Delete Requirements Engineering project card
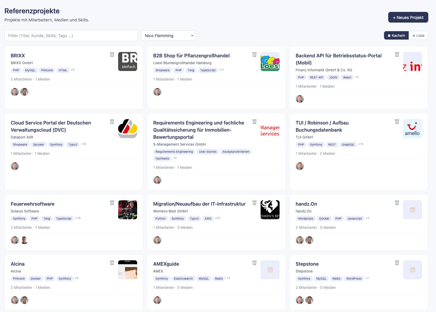 click(x=254, y=122)
